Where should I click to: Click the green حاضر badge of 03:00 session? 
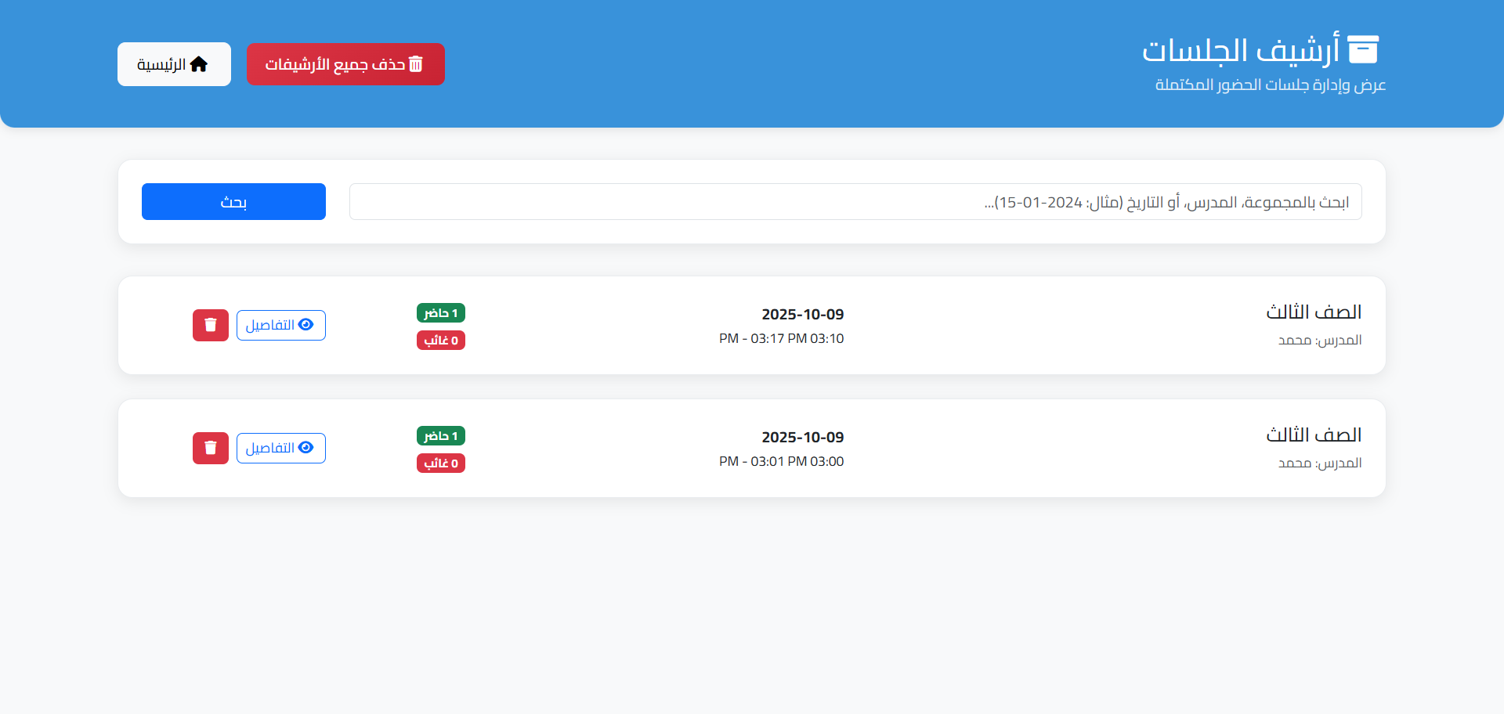pos(441,436)
